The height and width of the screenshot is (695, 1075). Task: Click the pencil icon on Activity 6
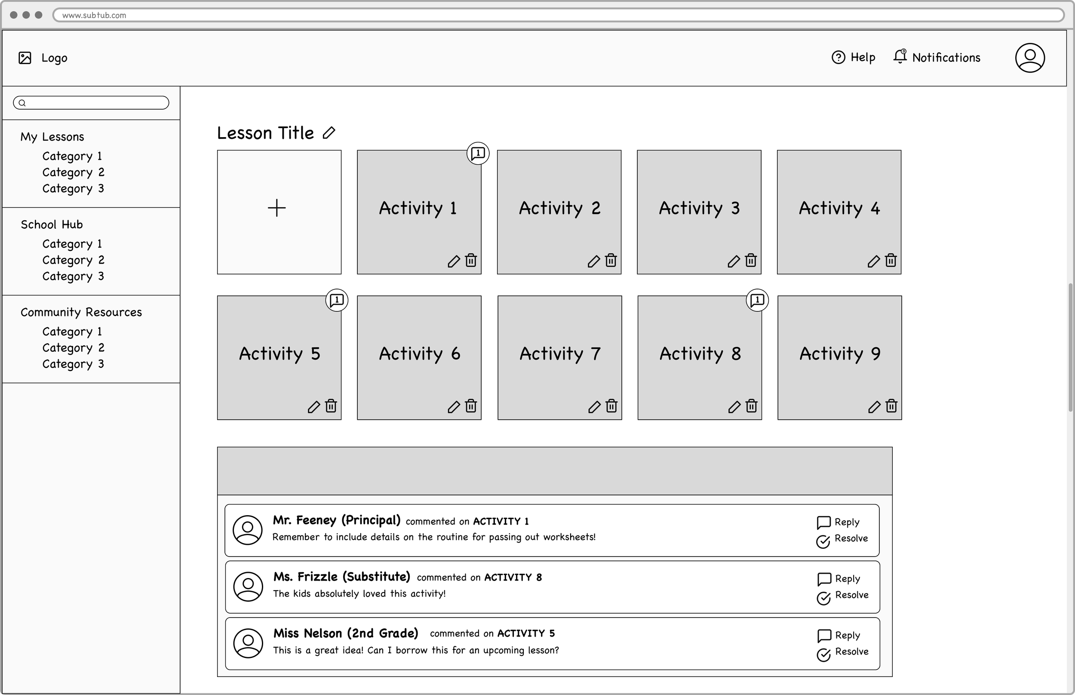click(x=454, y=406)
